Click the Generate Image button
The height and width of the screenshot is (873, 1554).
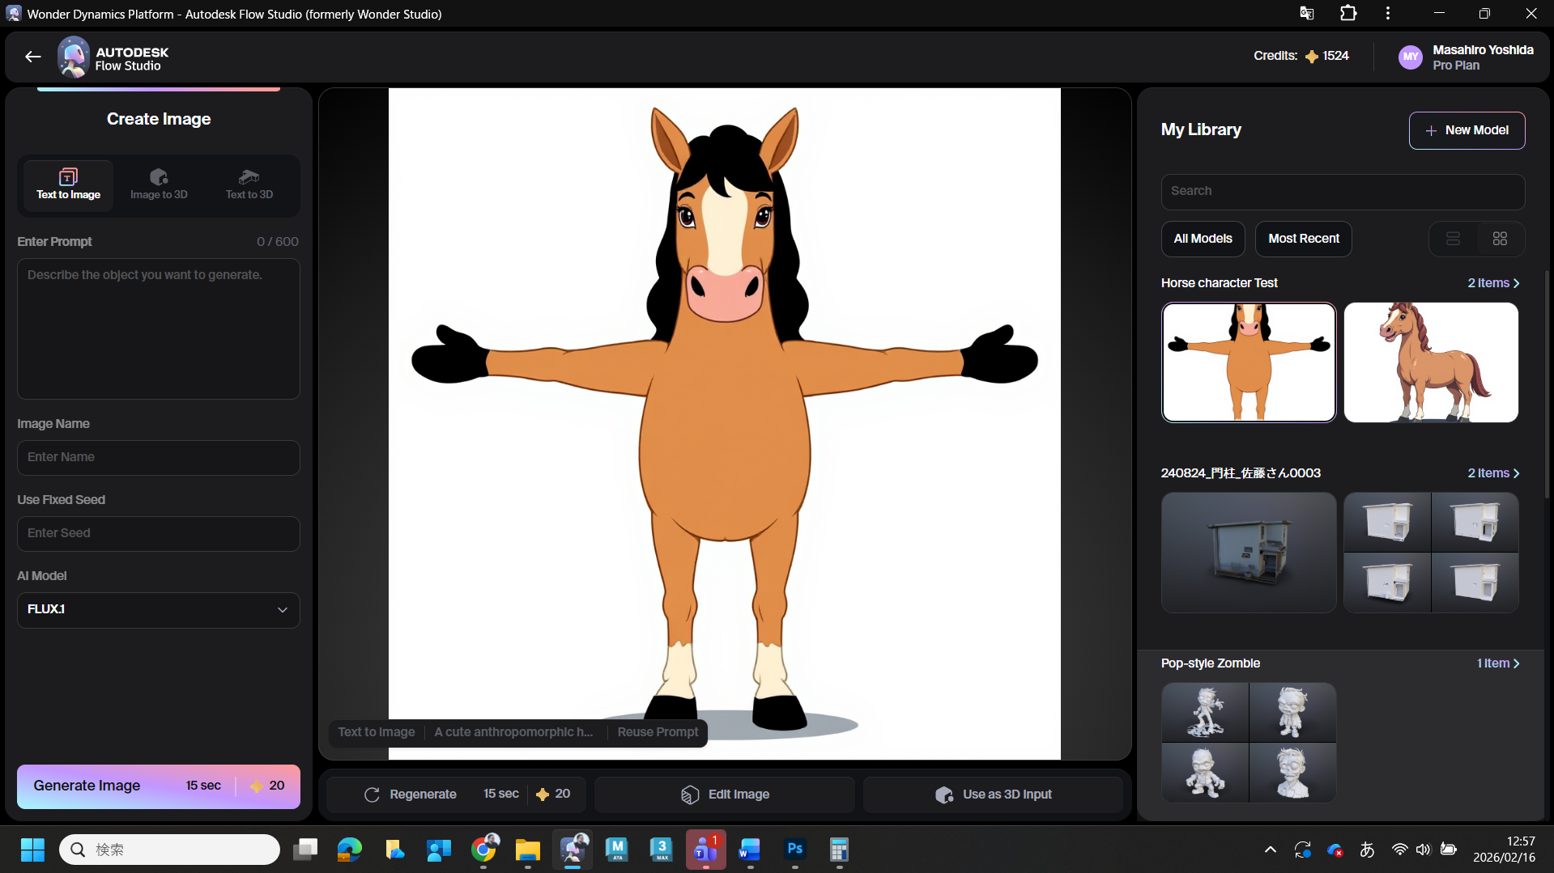pos(159,786)
